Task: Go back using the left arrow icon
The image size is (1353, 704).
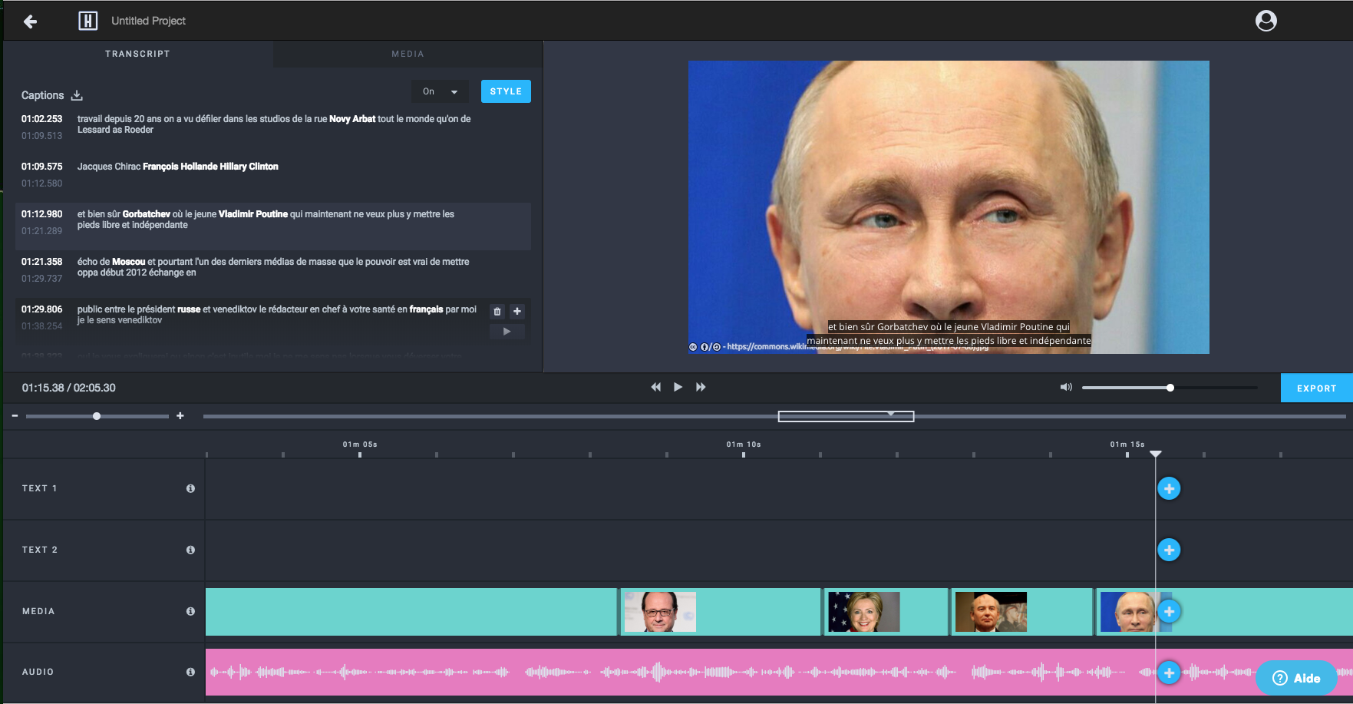Action: click(30, 21)
